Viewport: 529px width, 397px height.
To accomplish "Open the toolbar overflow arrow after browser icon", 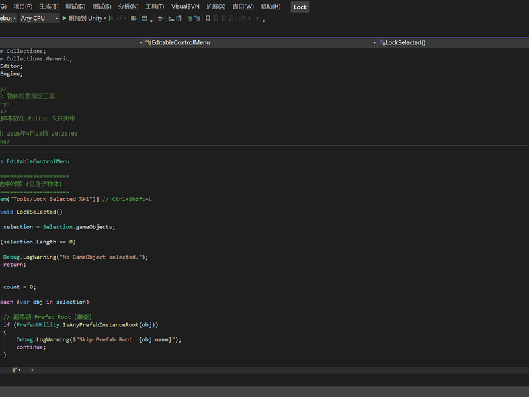I will (151, 21).
